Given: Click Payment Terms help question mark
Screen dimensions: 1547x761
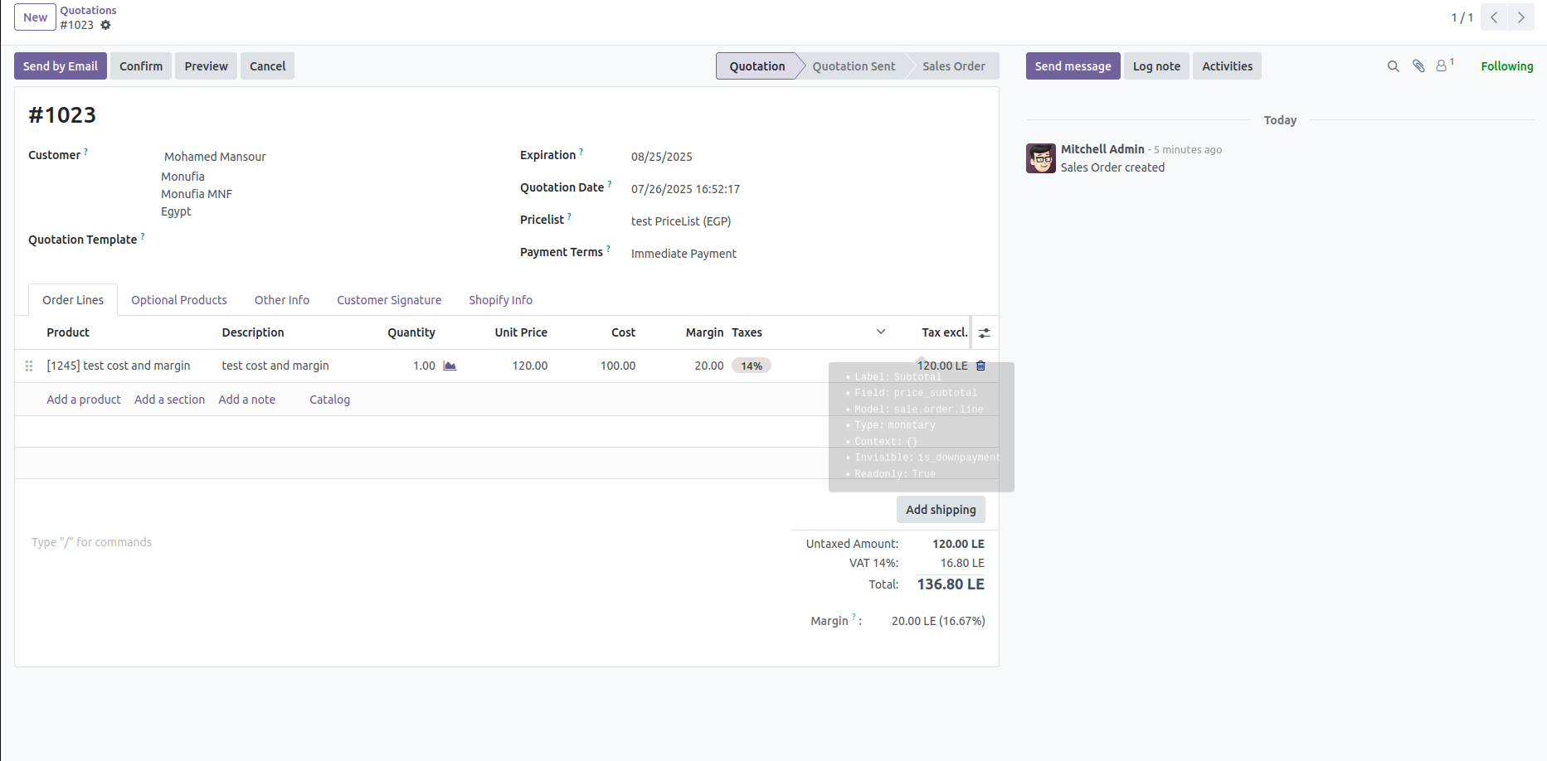Looking at the screenshot, I should point(608,248).
